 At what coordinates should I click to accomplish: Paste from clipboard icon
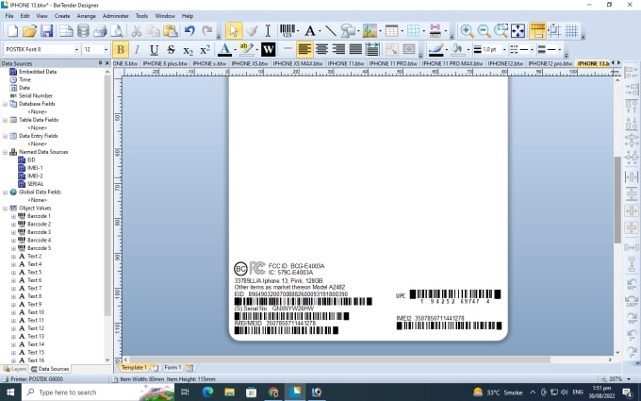point(171,31)
